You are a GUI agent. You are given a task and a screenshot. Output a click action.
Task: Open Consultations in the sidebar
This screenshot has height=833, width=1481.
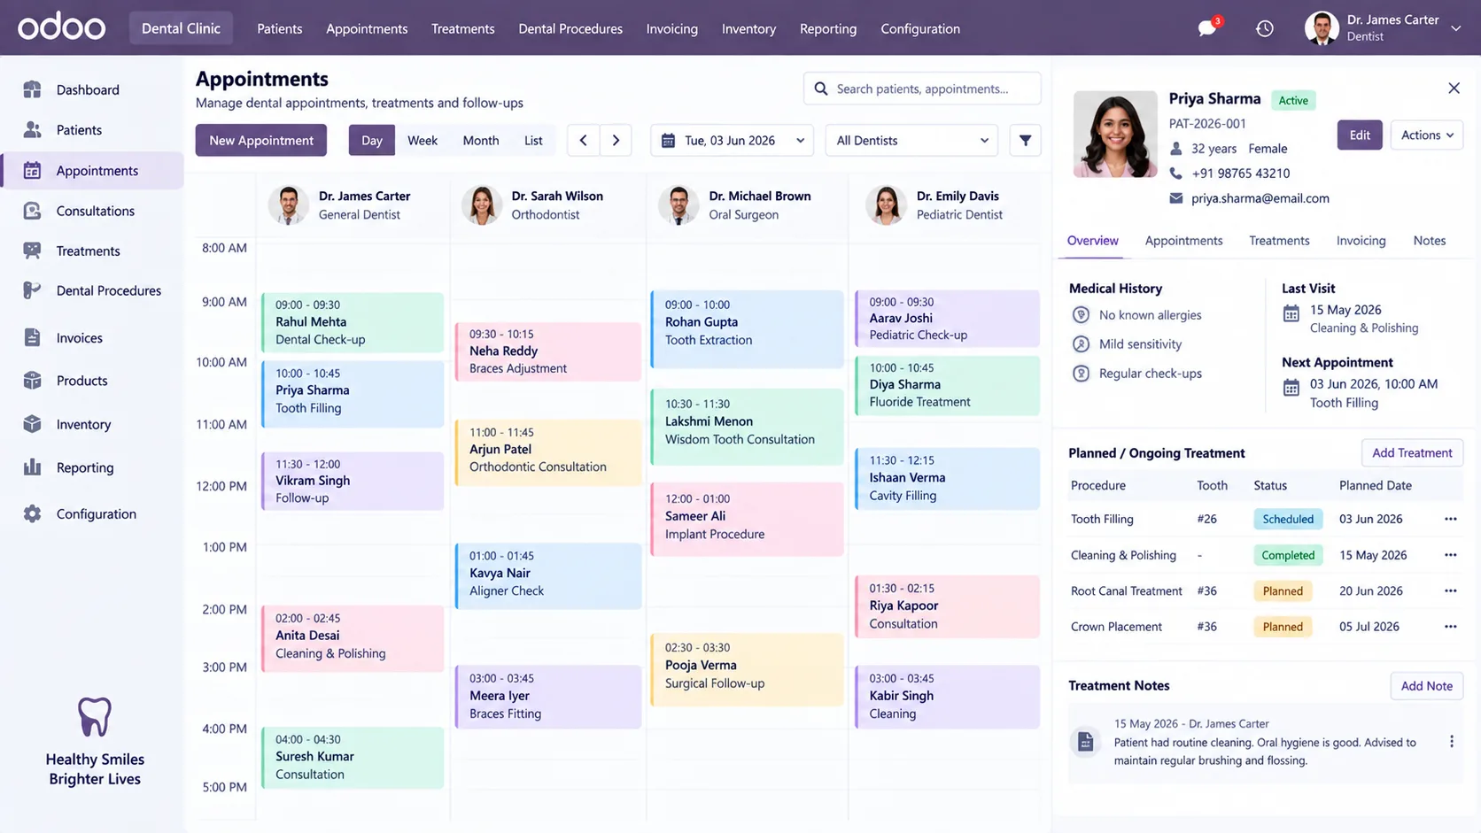click(93, 211)
